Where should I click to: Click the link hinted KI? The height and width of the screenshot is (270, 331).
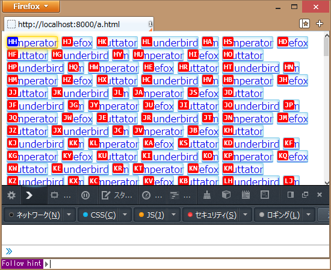(170, 157)
